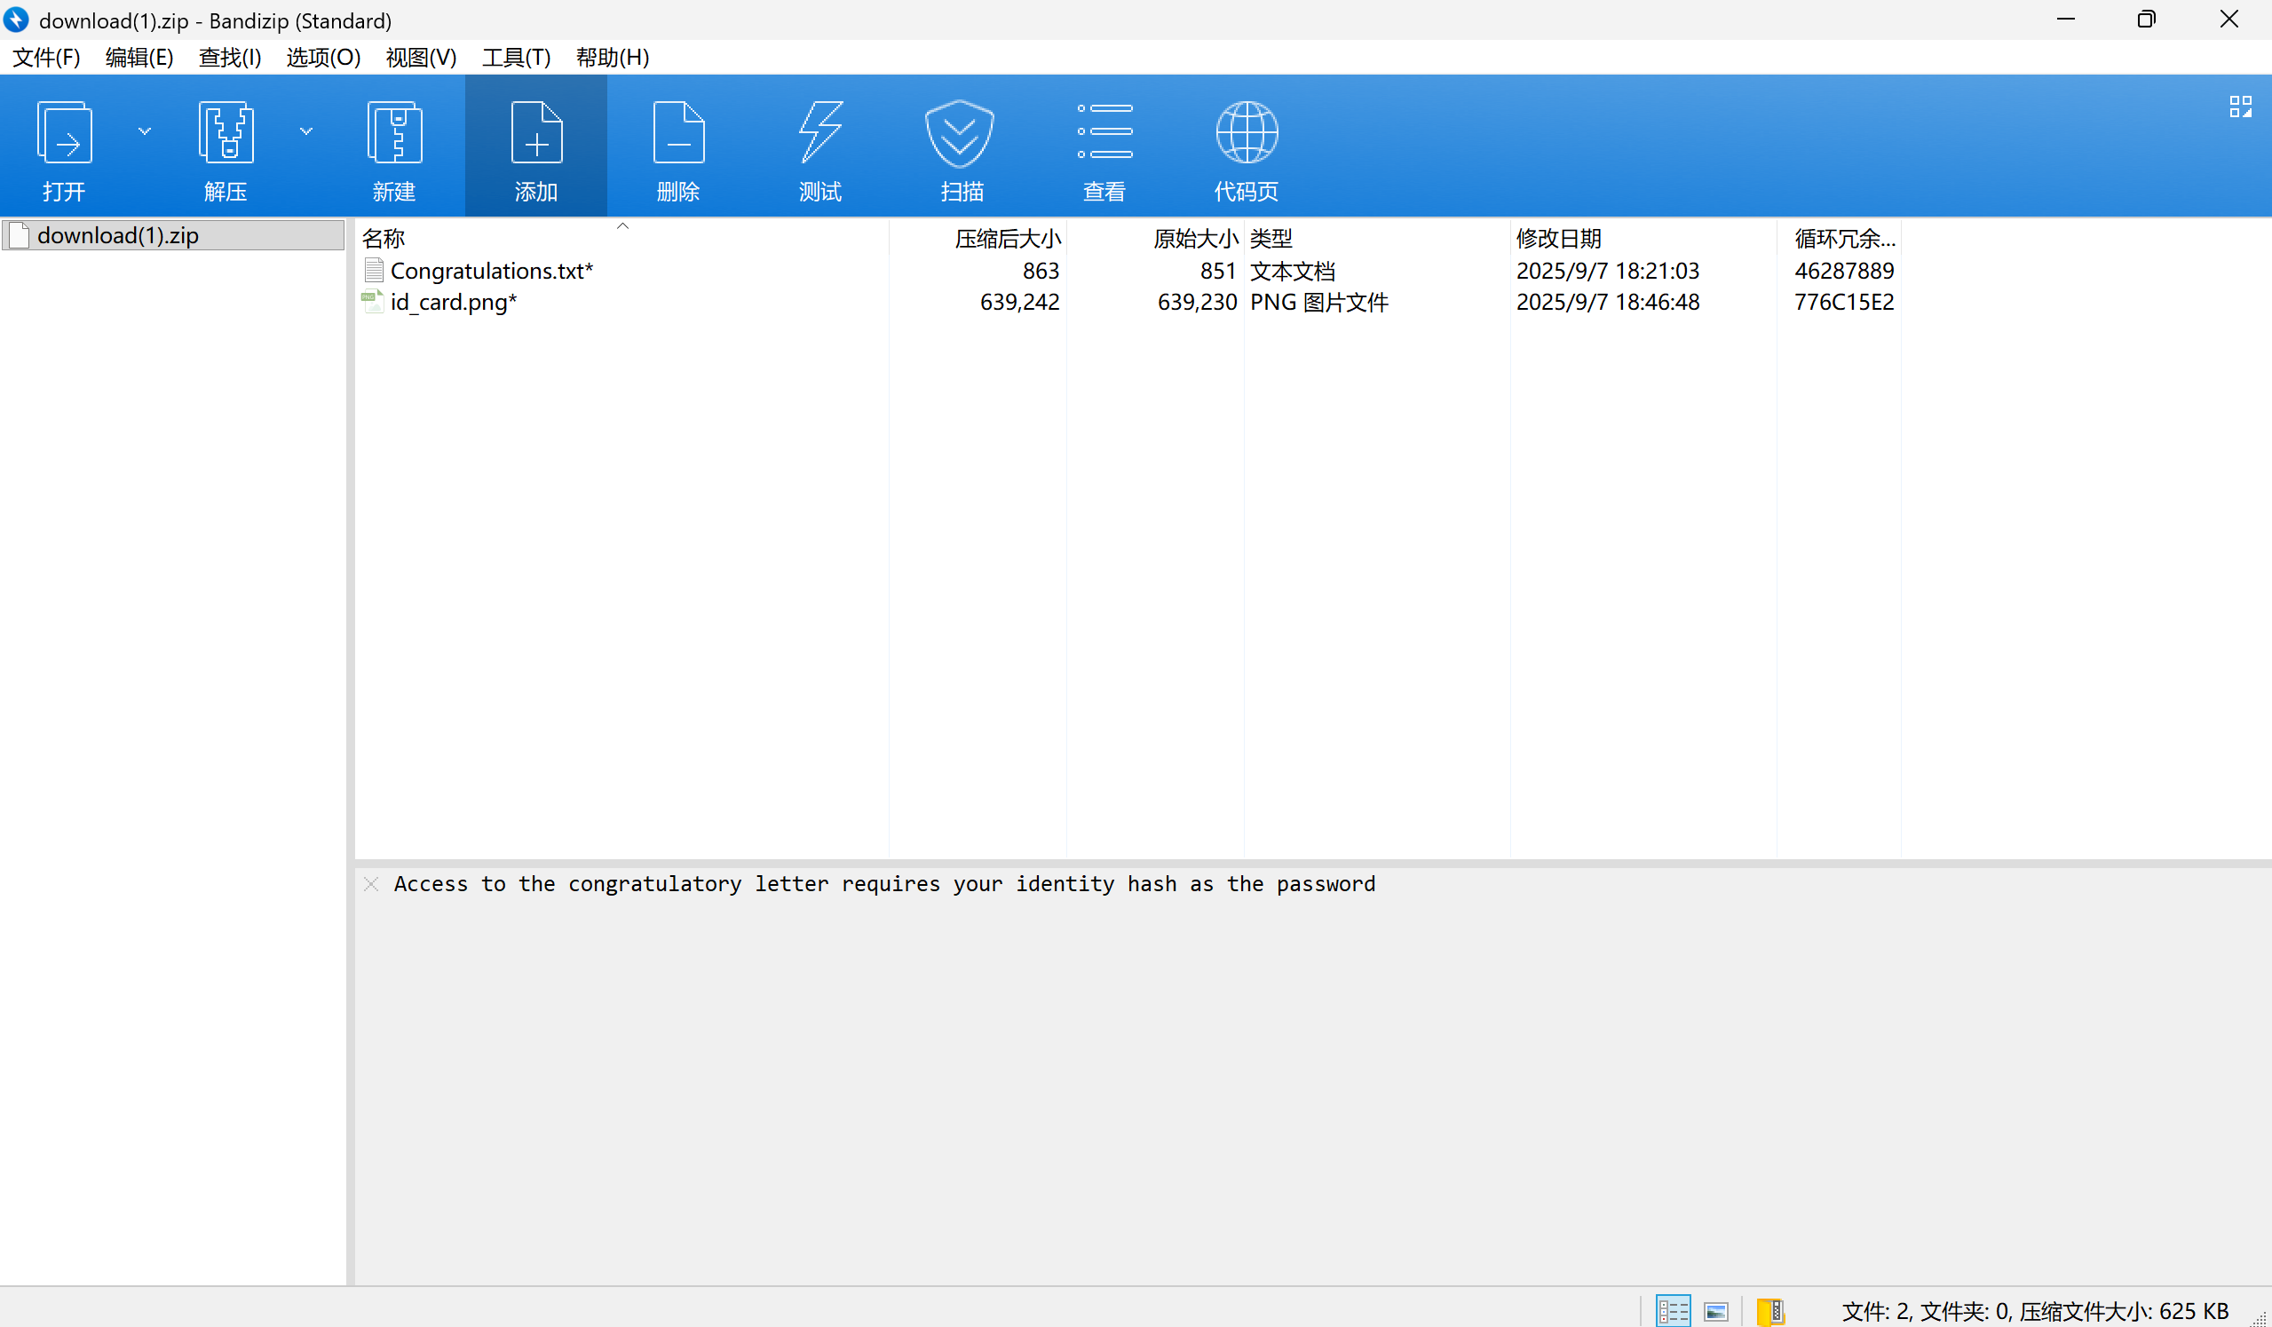This screenshot has width=2272, height=1327.
Task: Click the original size 851 cell
Action: coord(1218,271)
